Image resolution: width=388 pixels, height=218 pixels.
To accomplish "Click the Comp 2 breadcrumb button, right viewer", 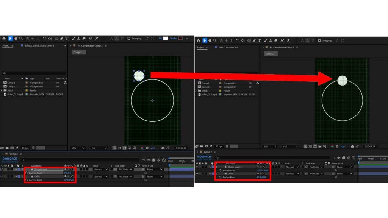I will (271, 54).
